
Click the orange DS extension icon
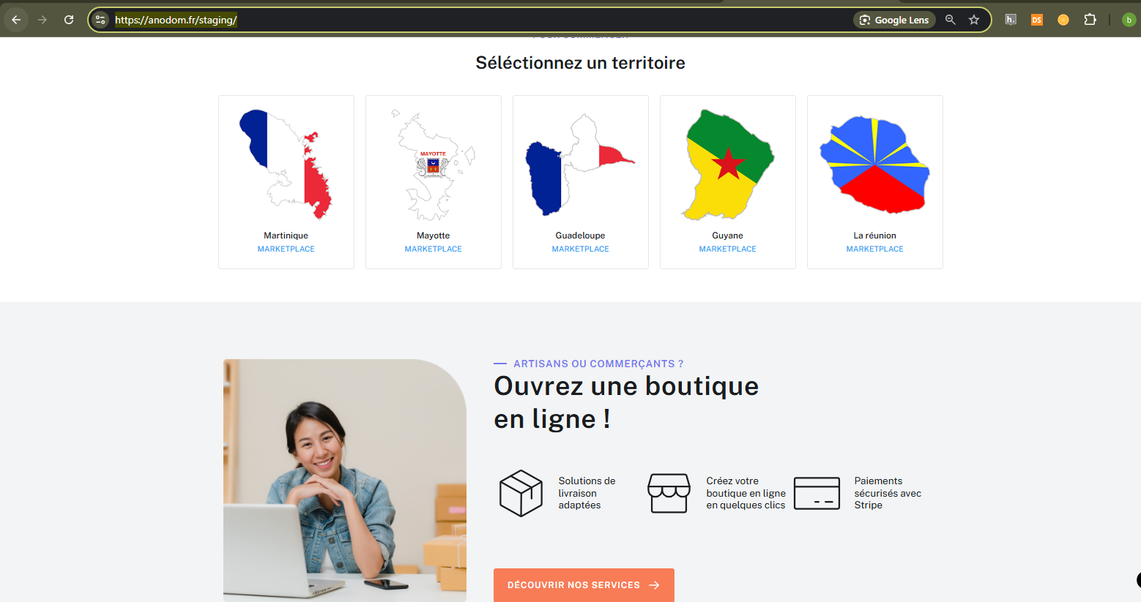tap(1037, 20)
